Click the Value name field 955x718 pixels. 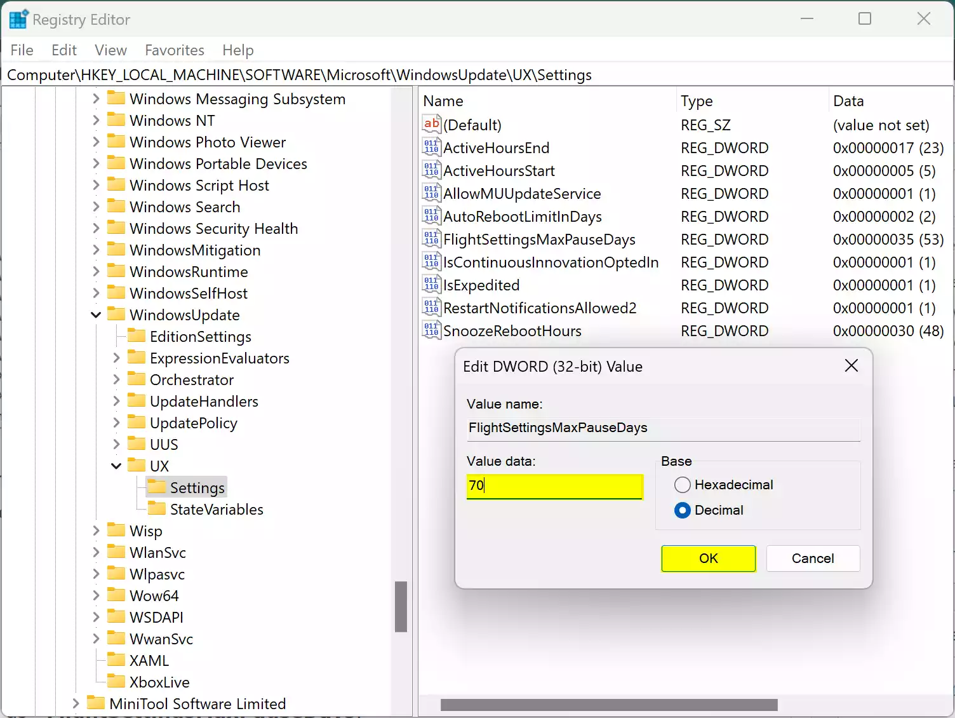point(664,428)
